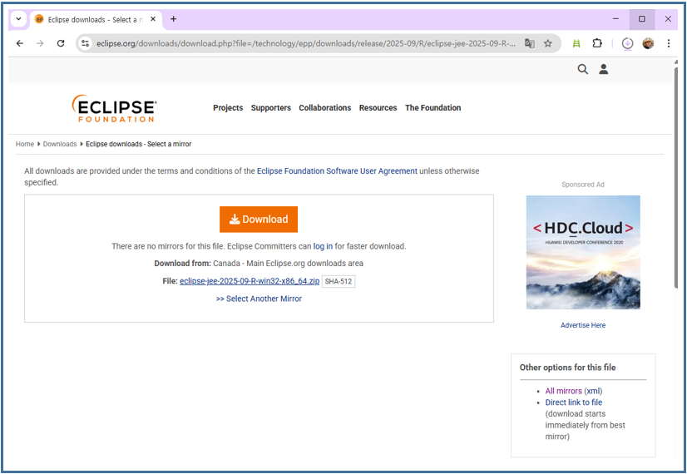
Task: Open the Supporters menu
Action: (x=271, y=108)
